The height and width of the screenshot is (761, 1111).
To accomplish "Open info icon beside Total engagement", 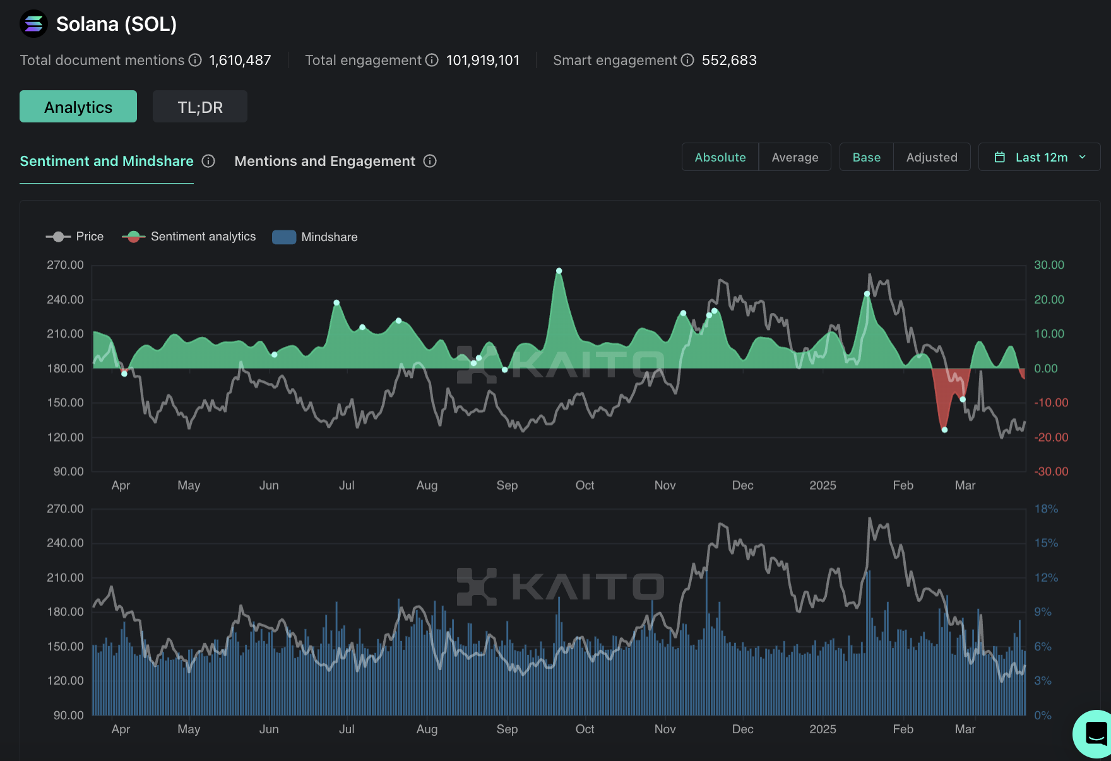I will point(432,60).
